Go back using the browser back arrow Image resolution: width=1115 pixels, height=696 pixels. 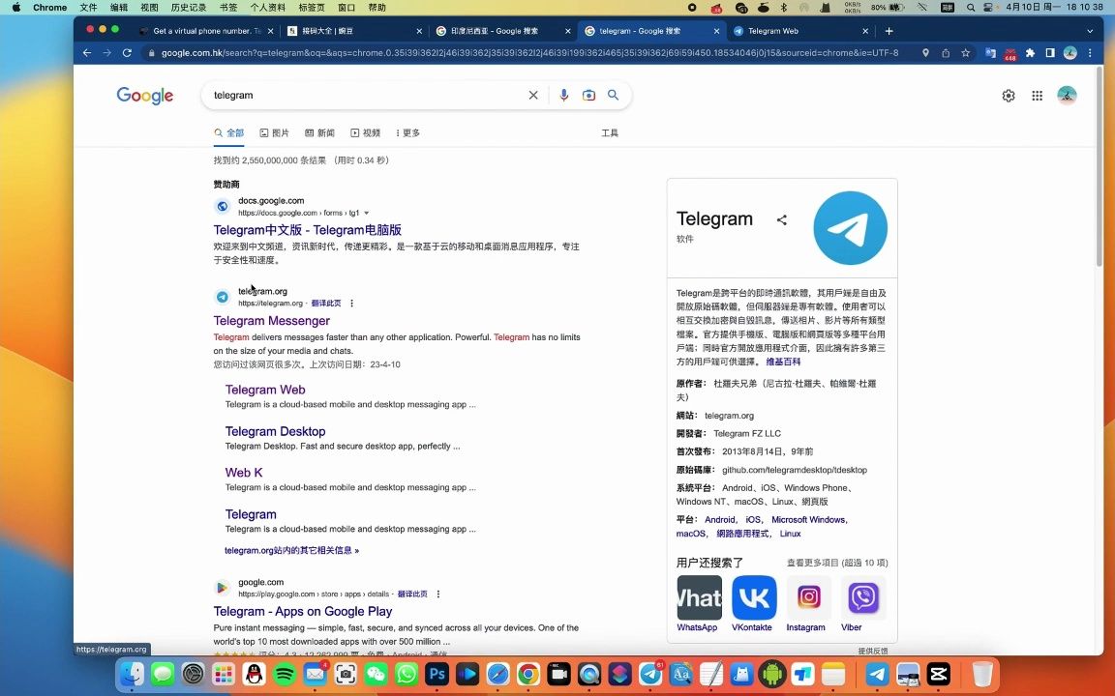[87, 52]
